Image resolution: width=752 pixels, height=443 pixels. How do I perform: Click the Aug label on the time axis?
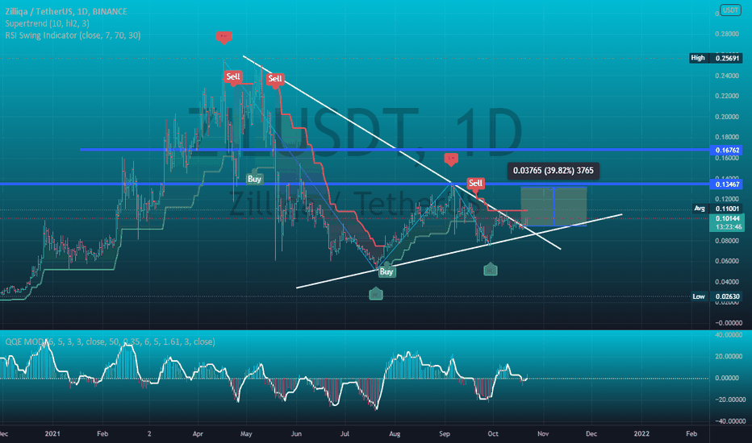pyautogui.click(x=395, y=434)
